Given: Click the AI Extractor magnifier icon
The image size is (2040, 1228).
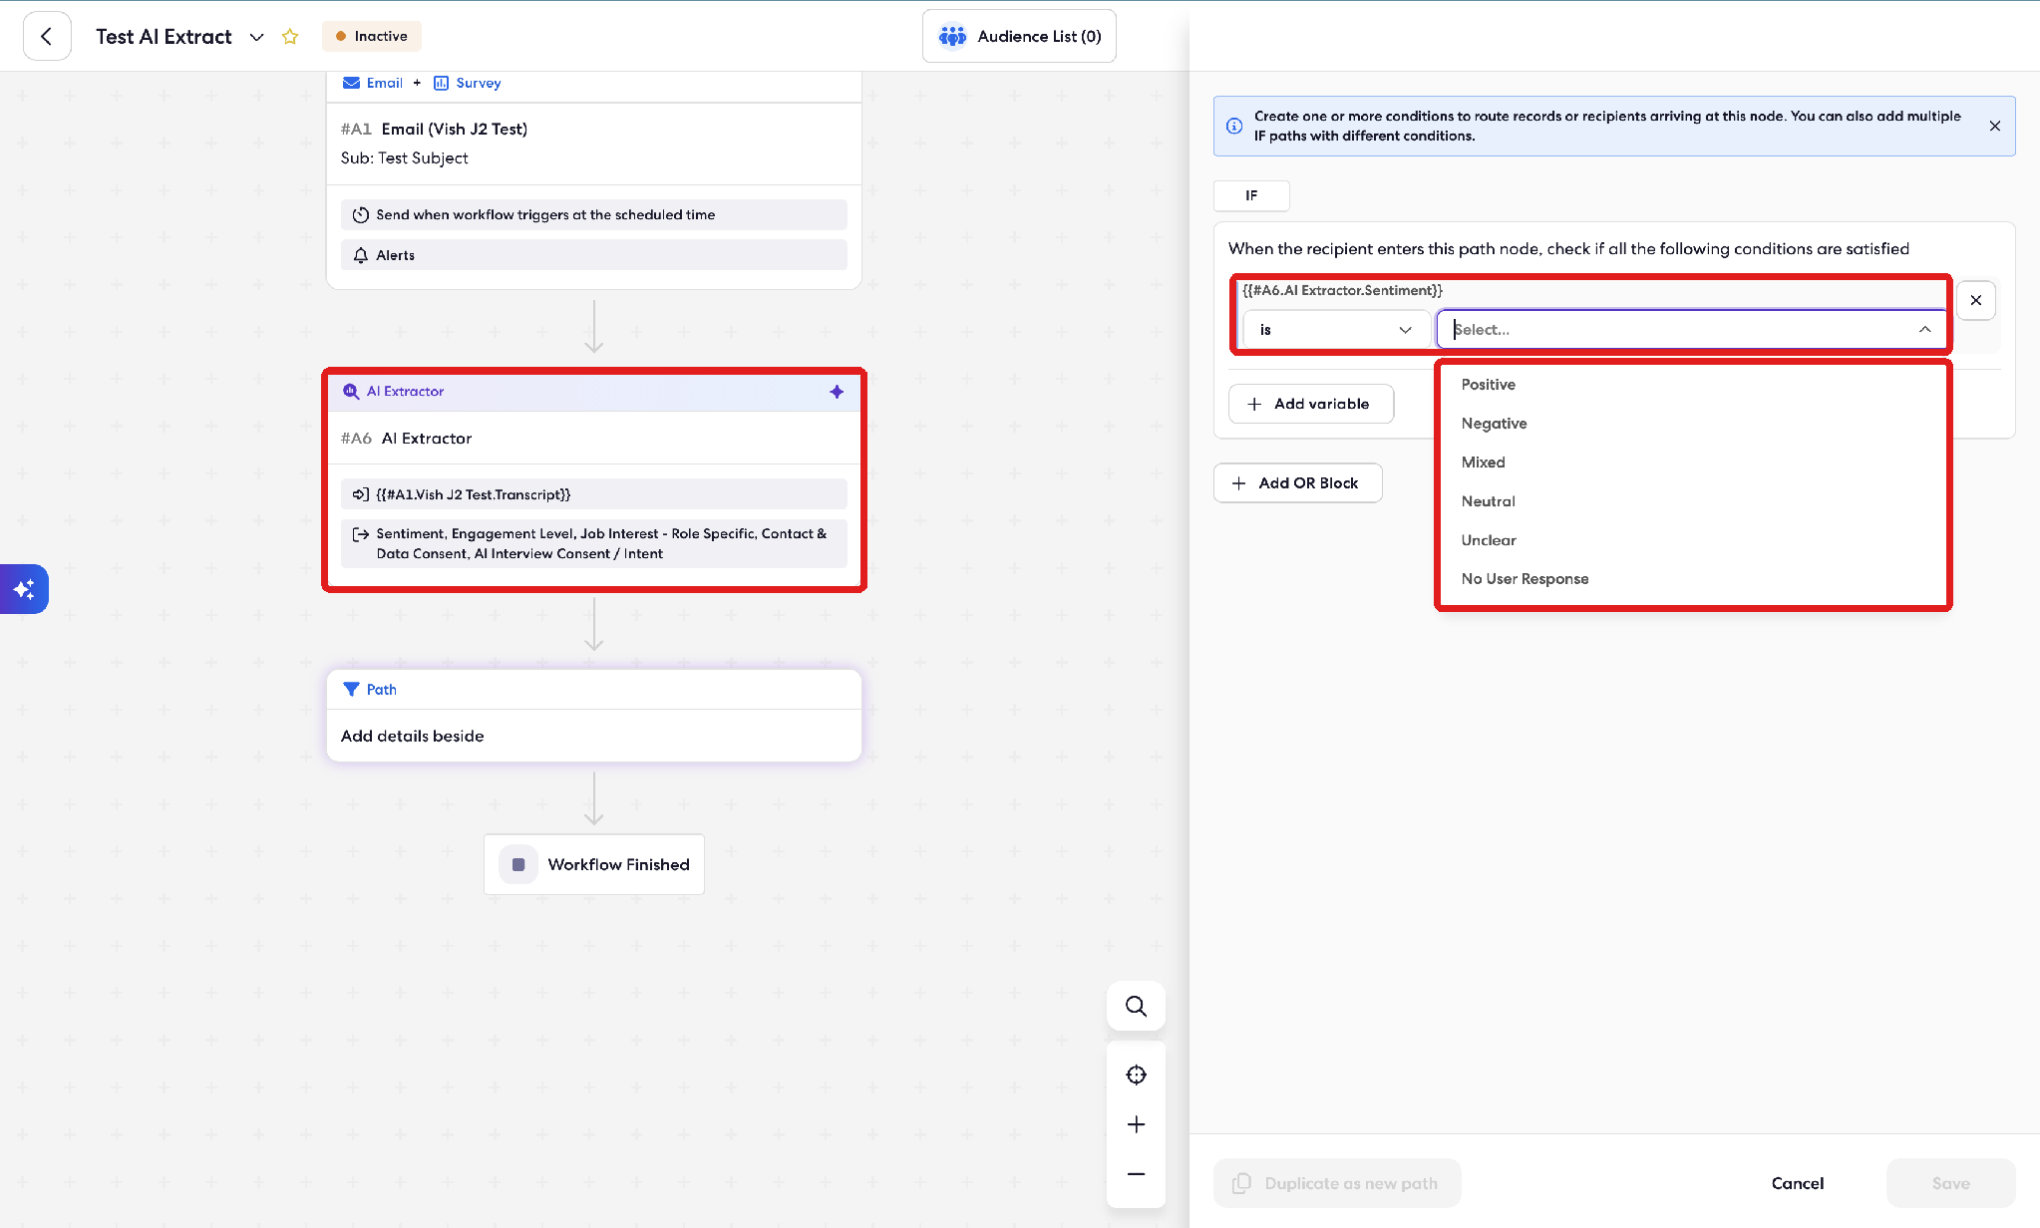Looking at the screenshot, I should coord(351,392).
